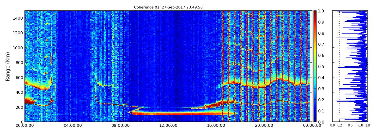Click the 200 range axis tick label
The height and width of the screenshot is (133, 376).
[x=19, y=108]
